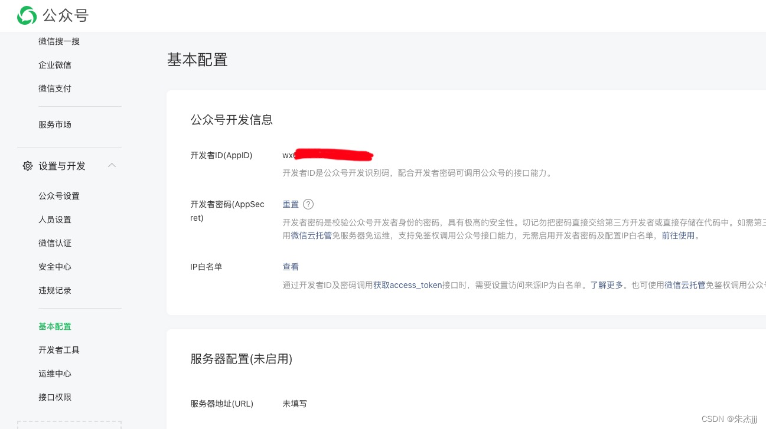
Task: Open the 人员设置 page
Action: tap(55, 220)
